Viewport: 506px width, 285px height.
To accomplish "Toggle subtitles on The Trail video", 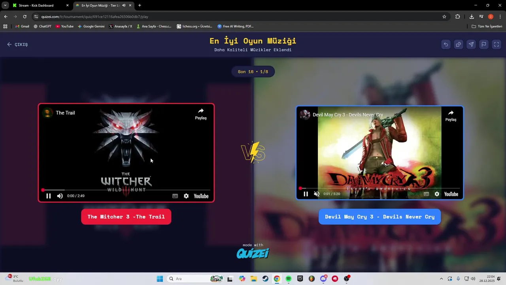I will pyautogui.click(x=175, y=196).
